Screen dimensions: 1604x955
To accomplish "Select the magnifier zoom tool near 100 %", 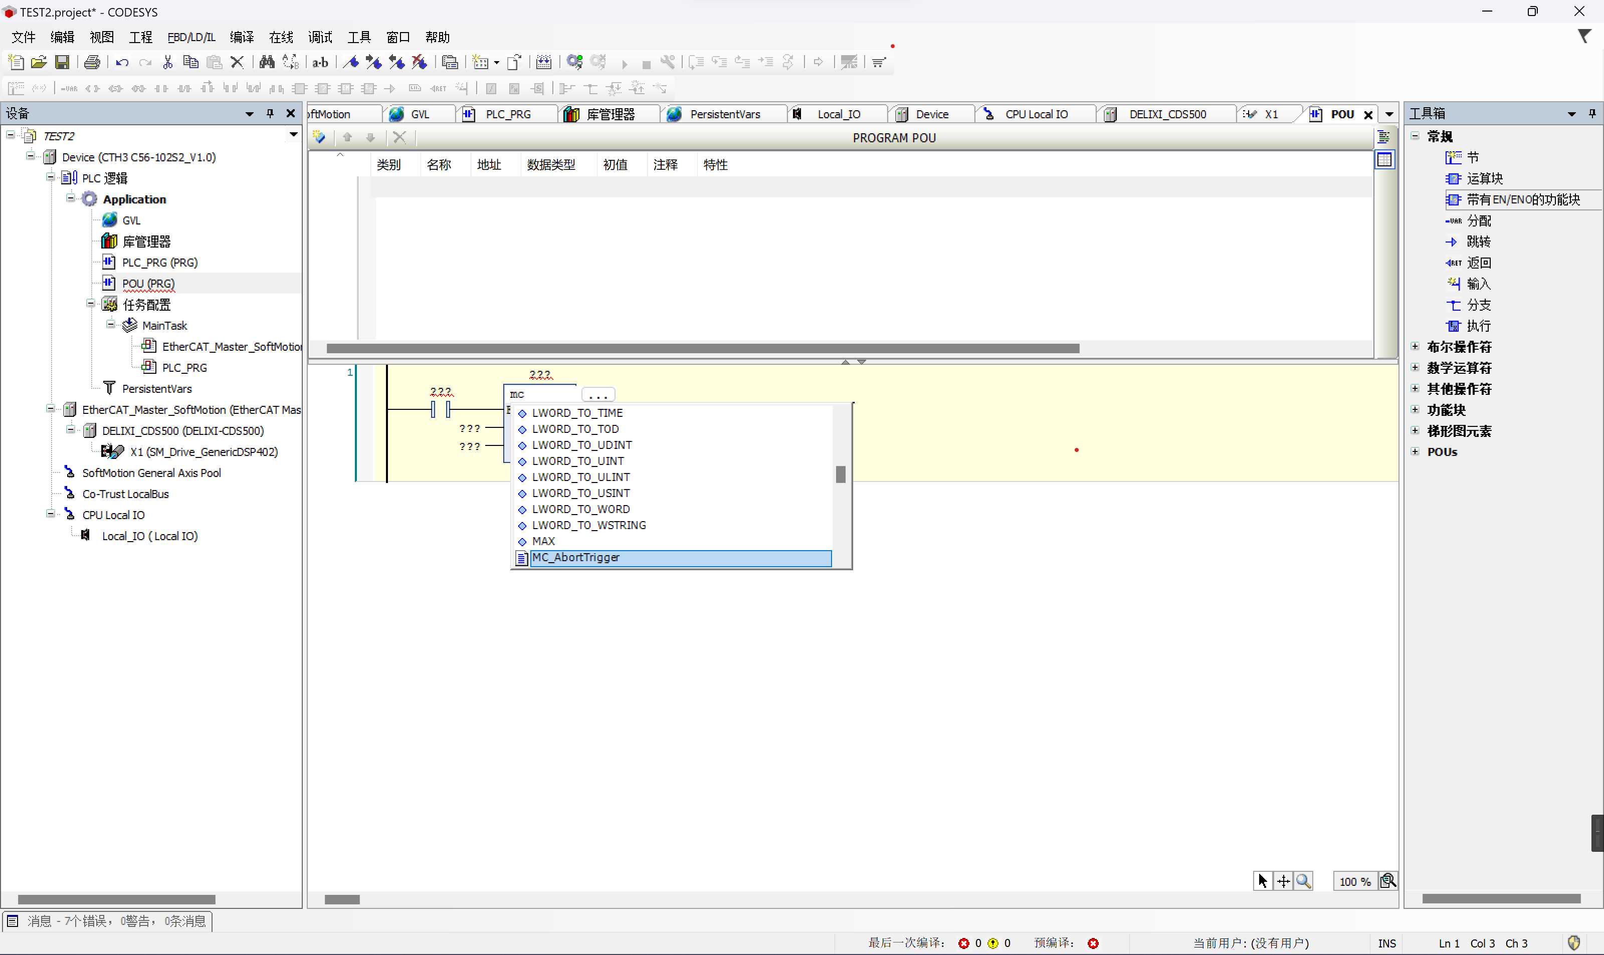I will (1303, 881).
